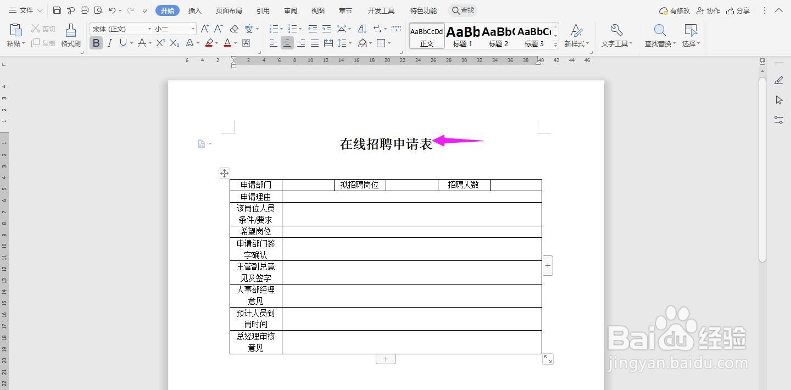
Task: Click the table move handle icon
Action: click(x=224, y=173)
